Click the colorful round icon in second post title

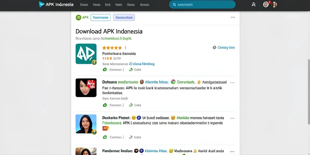[x=173, y=82]
